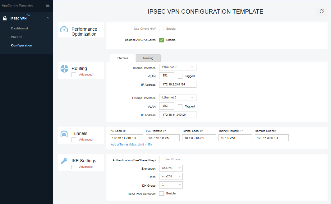Open the Wizard from the sidebar
This screenshot has width=331, height=204.
coord(16,37)
